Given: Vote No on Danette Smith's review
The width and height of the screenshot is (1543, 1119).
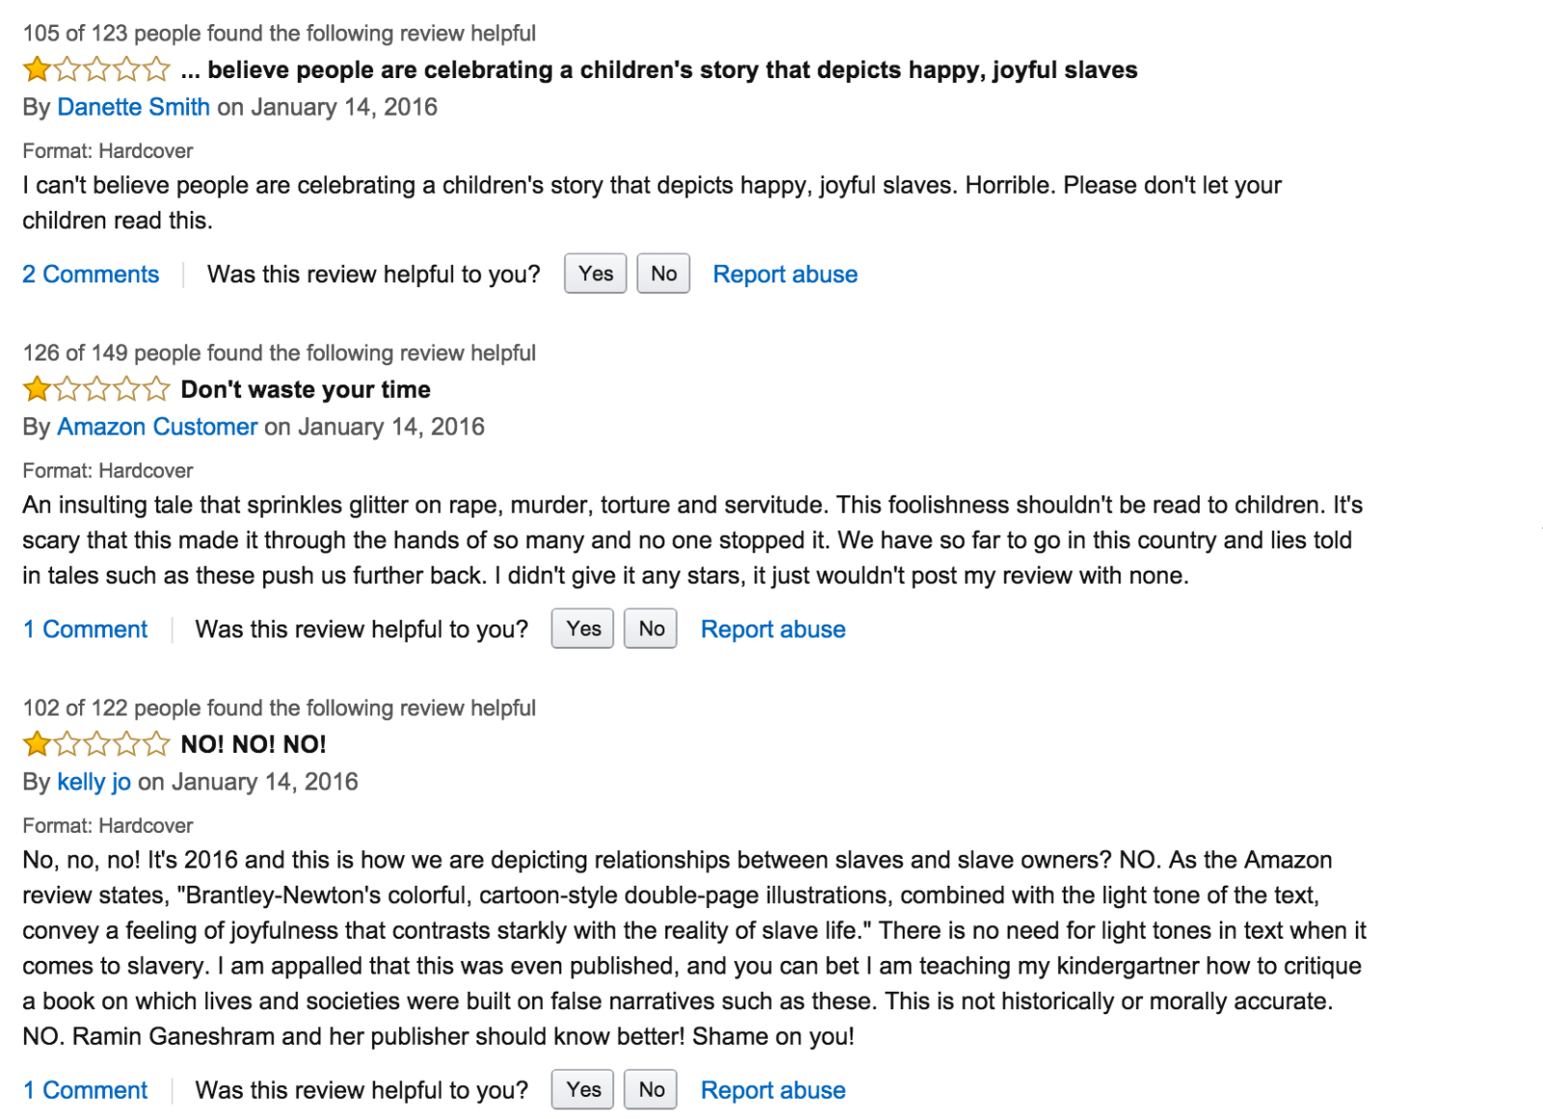Looking at the screenshot, I should click(x=663, y=274).
